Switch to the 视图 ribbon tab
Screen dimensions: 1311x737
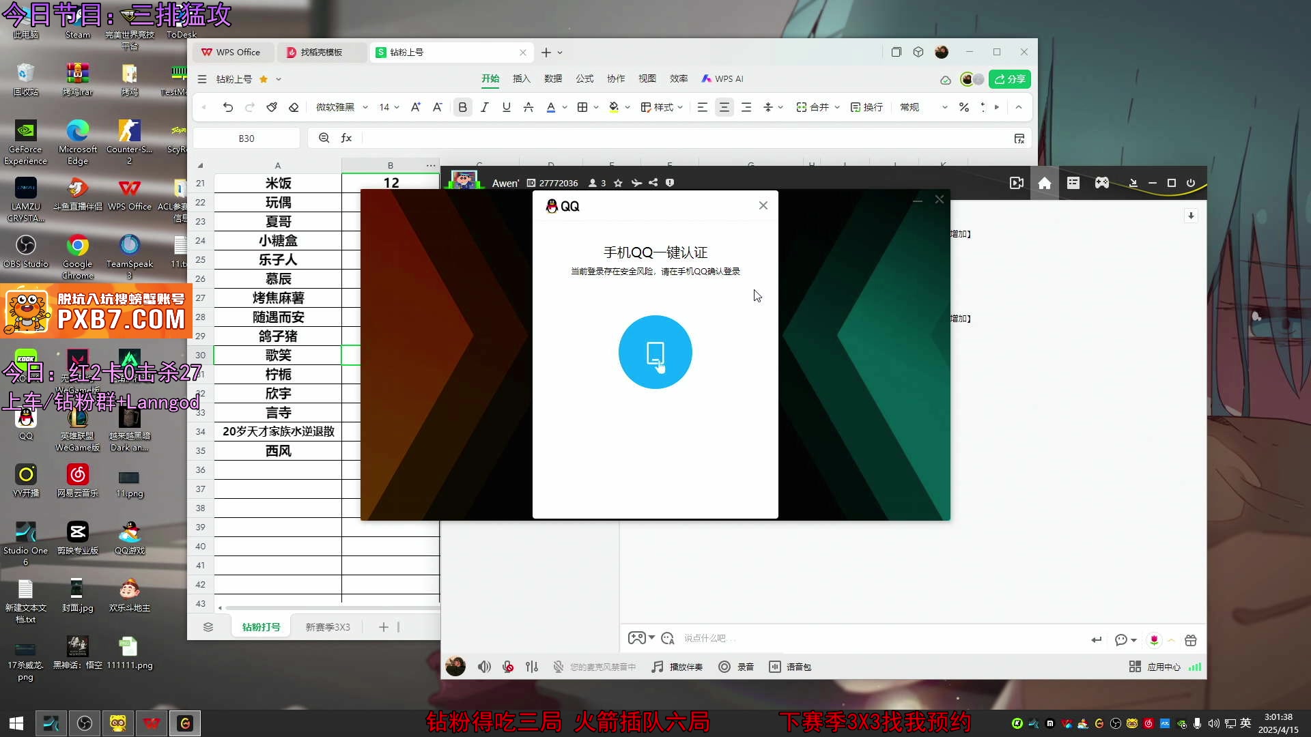click(x=647, y=78)
